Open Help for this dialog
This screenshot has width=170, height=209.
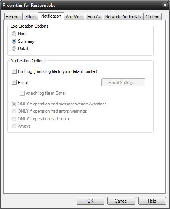(x=152, y=201)
